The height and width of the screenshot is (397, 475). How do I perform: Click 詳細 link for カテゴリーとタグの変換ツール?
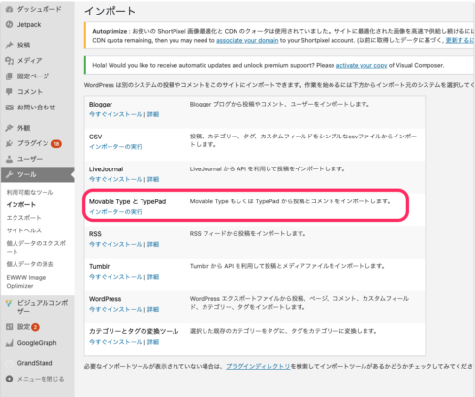point(153,342)
